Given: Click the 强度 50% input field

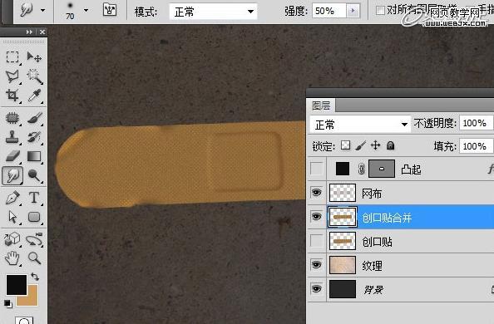Looking at the screenshot, I should point(329,11).
